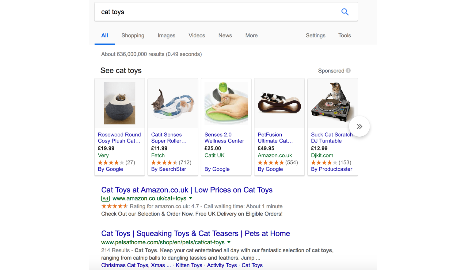The height and width of the screenshot is (270, 453).
Task: Click the green Ad badge
Action: pos(105,198)
